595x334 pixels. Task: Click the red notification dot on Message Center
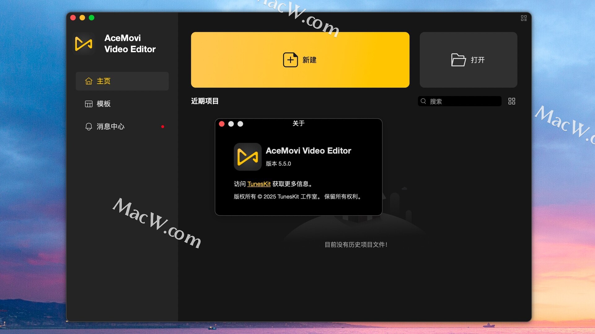click(x=163, y=126)
